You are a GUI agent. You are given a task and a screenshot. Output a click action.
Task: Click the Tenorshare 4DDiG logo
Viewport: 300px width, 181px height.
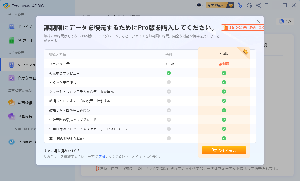(x=6, y=5)
